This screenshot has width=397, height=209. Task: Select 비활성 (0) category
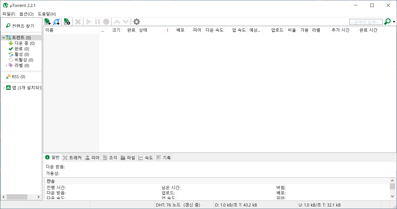[x=21, y=60]
